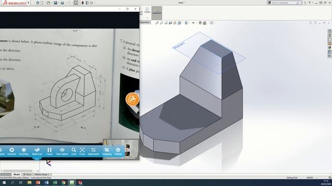Click the Curves tool in the ribbon
Viewport: 332px width, 186px height.
(x=147, y=10)
